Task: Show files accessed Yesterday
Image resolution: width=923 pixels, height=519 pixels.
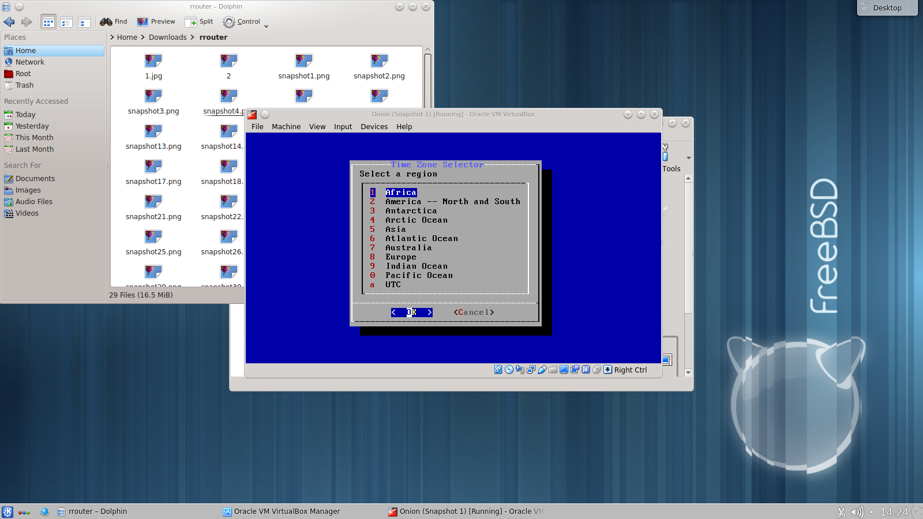Action: (x=54, y=126)
